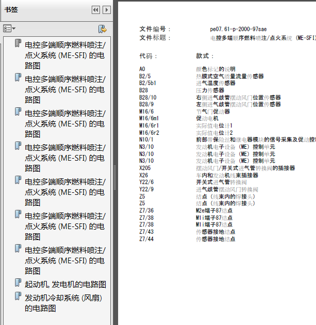
Task: Click code X205
Action: pos(145,168)
